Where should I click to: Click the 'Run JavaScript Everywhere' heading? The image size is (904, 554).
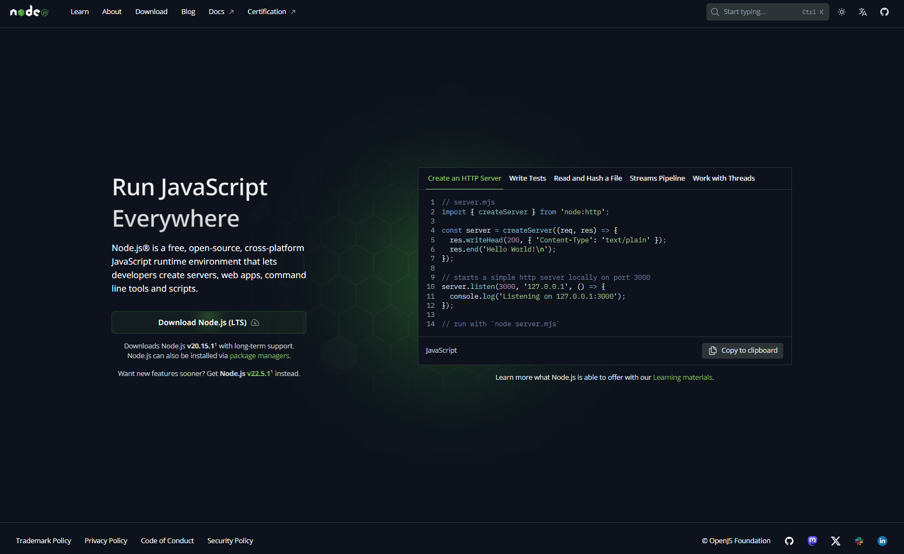pos(189,203)
